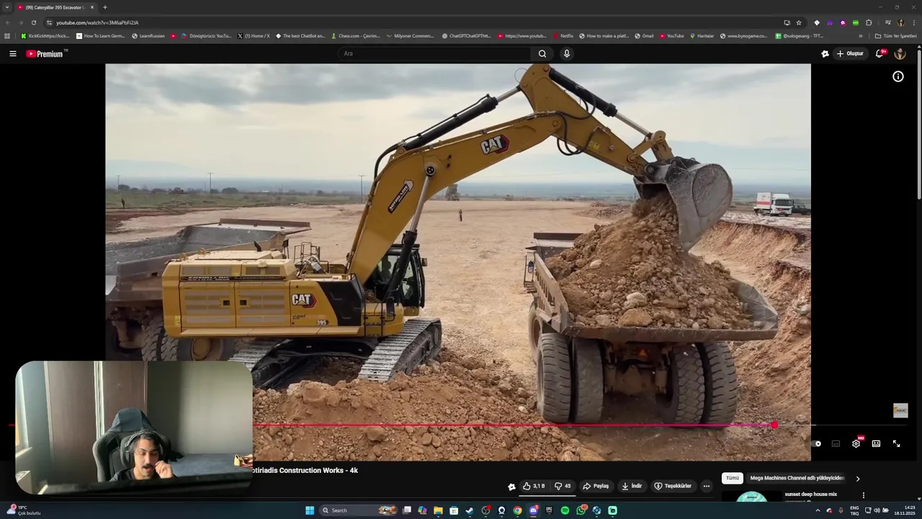
Task: Open the YouTube guide hamburger menu
Action: 12,53
